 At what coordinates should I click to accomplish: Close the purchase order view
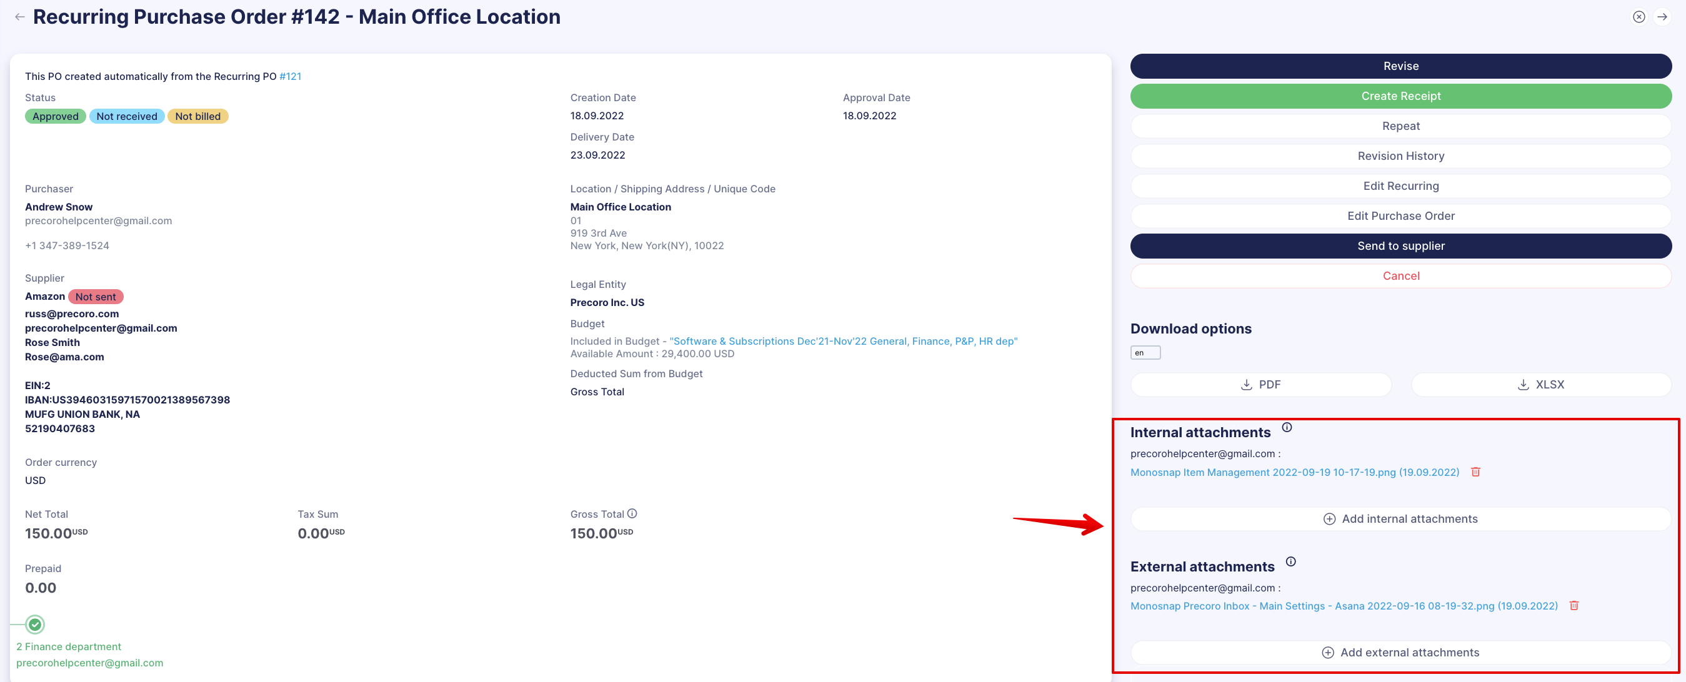point(1639,17)
